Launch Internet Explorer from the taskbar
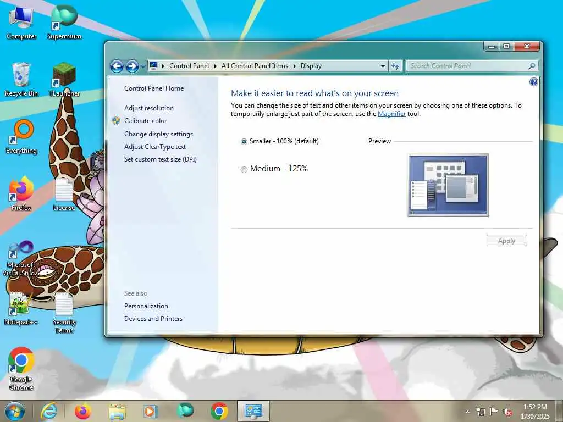 (x=49, y=411)
